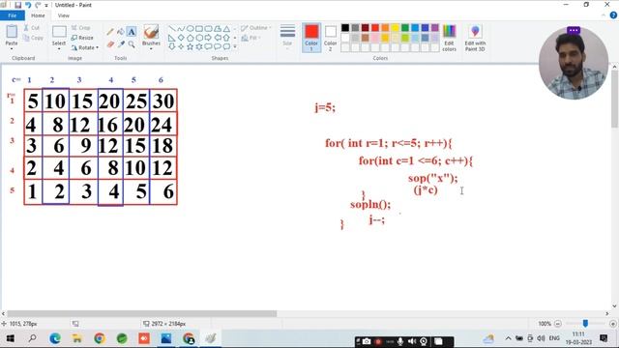Viewport: 619px width, 348px height.
Task: Open the Shape Fill dropdown
Action: pyautogui.click(x=251, y=38)
